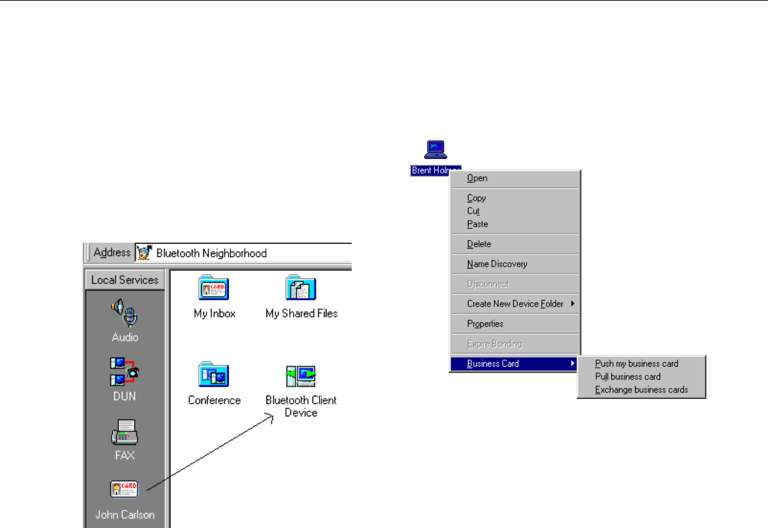Click the Audio local service icon
Screen dimensions: 768x528
[125, 312]
